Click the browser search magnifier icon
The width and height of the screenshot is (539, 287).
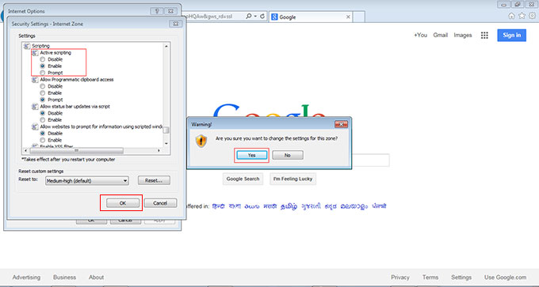click(x=249, y=17)
